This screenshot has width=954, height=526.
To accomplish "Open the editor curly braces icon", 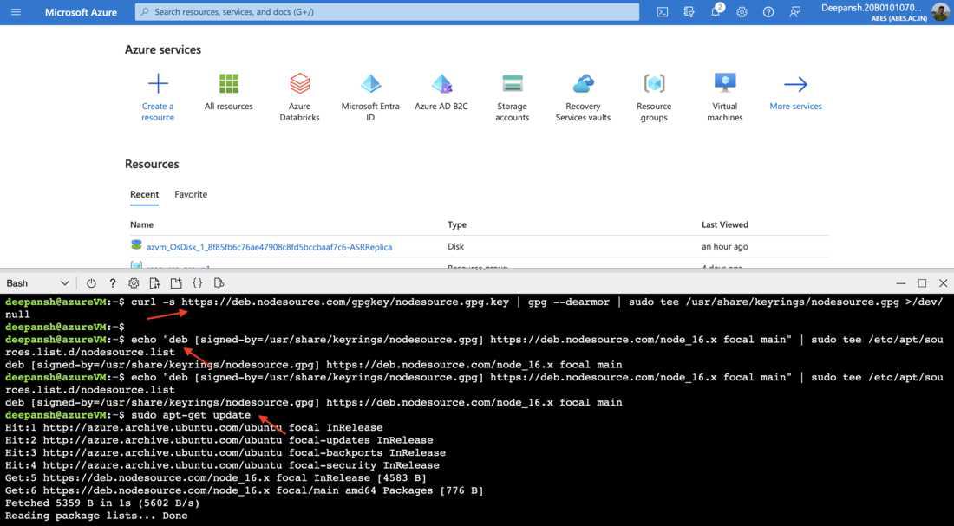I will pyautogui.click(x=197, y=283).
